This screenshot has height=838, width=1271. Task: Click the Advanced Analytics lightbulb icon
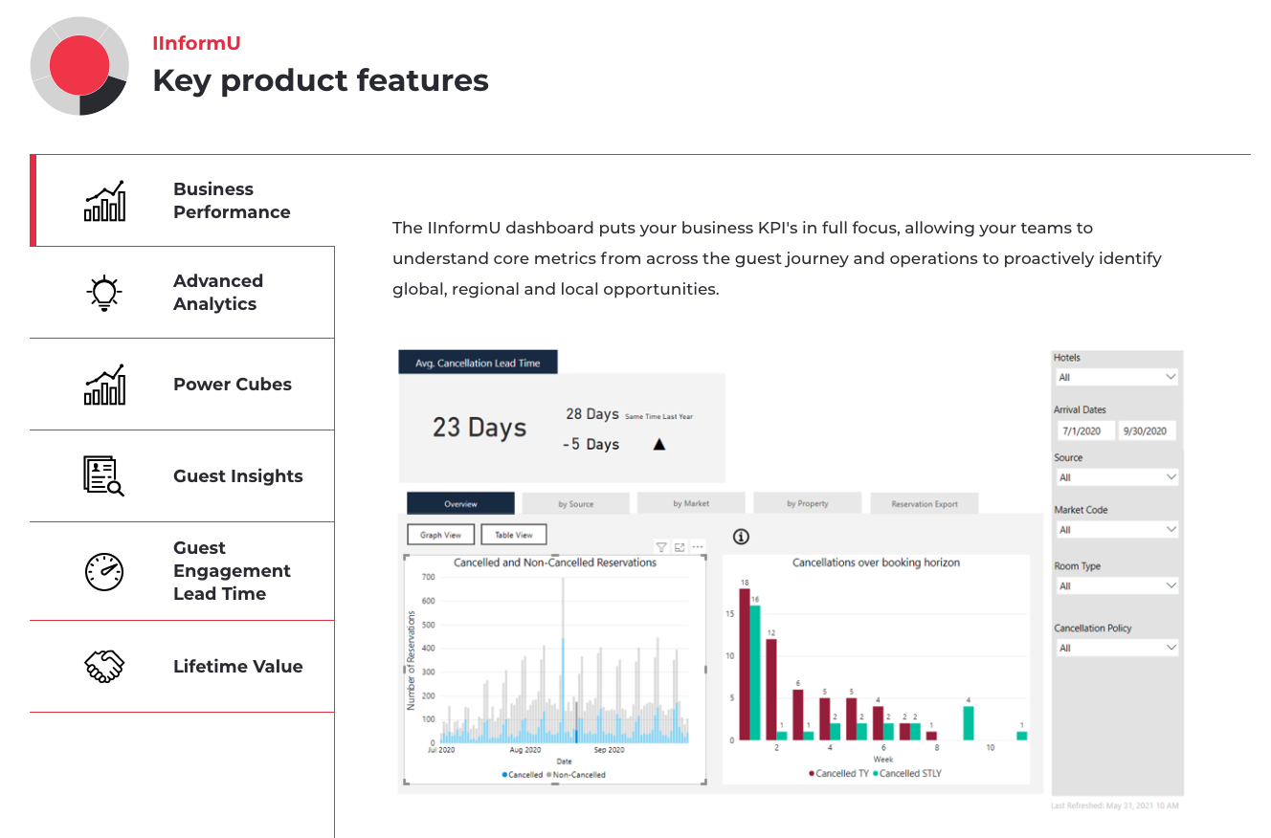[104, 293]
